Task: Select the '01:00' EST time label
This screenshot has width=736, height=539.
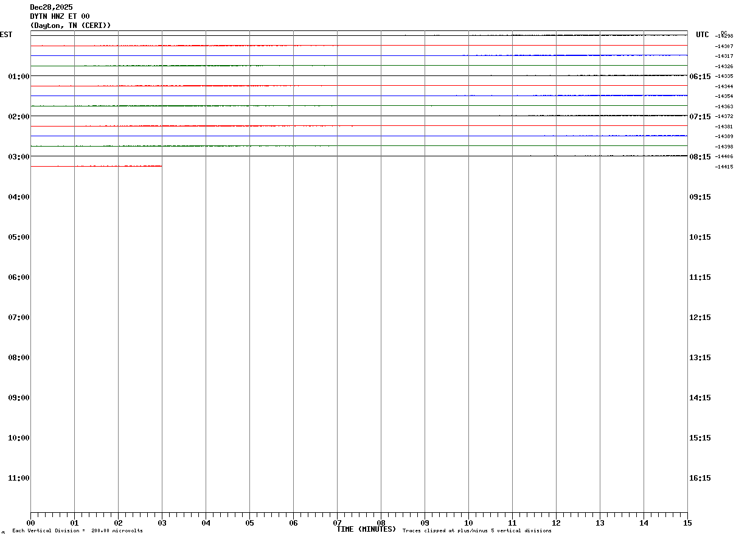Action: point(19,76)
